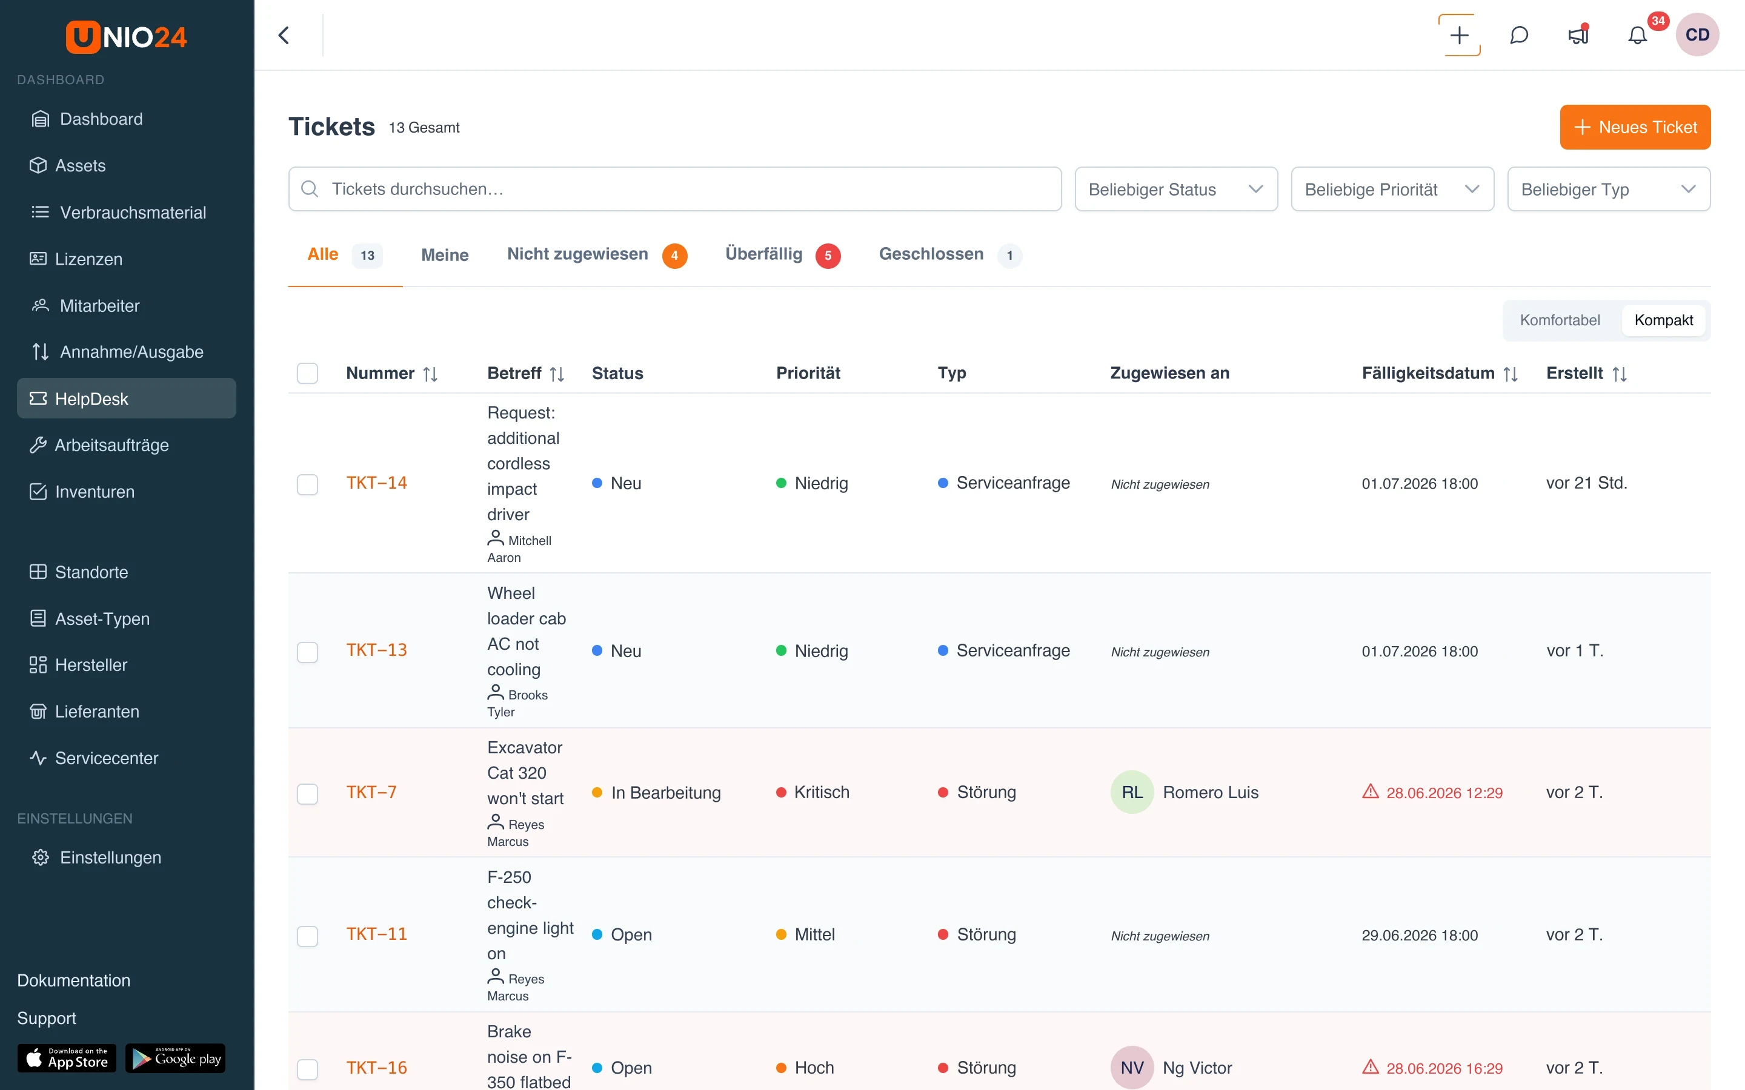Open Arbeitsaufträge in the sidebar
Image resolution: width=1745 pixels, height=1090 pixels.
126,445
